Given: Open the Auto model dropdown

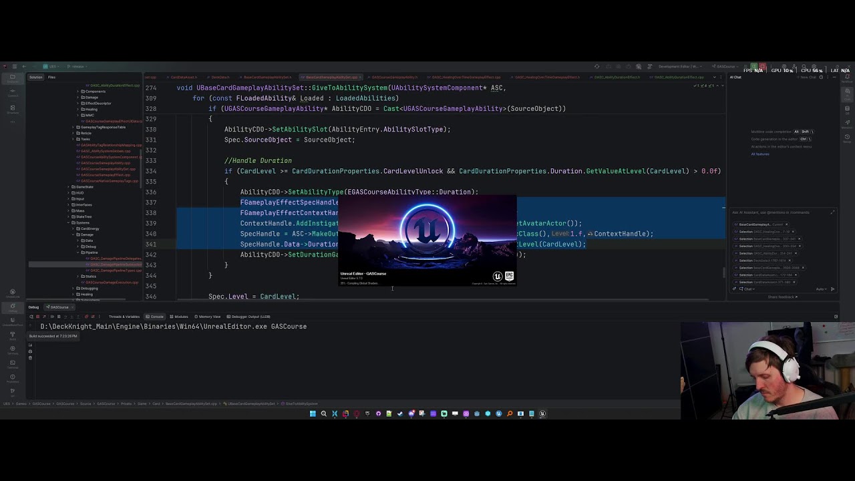Looking at the screenshot, I should pyautogui.click(x=821, y=289).
